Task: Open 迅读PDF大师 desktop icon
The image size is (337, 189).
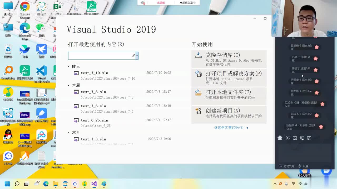Action: (x=25, y=73)
